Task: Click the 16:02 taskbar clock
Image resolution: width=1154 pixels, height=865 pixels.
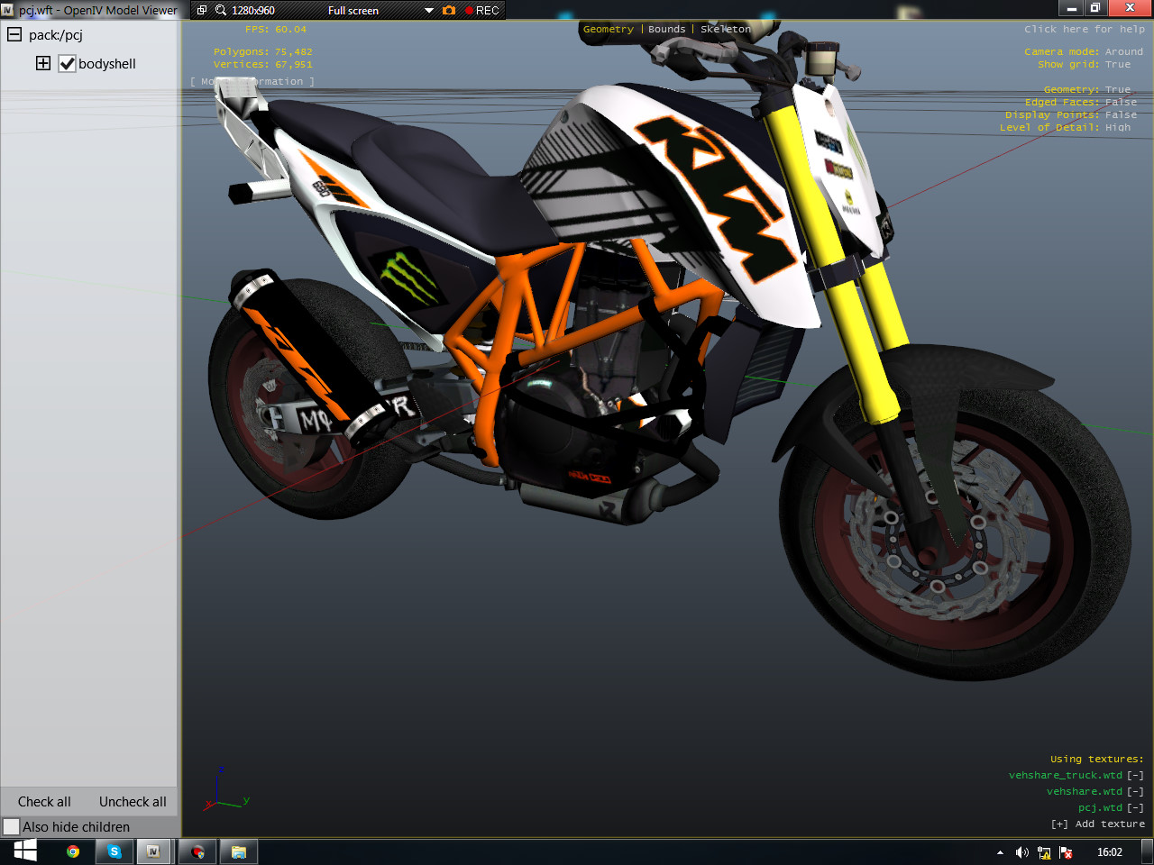Action: (1110, 852)
